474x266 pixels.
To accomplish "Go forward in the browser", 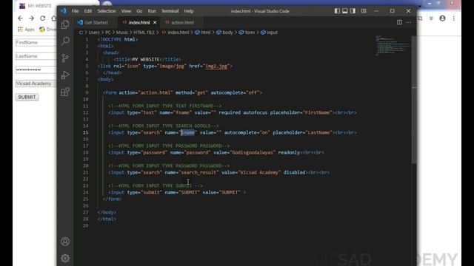I will coord(31,18).
